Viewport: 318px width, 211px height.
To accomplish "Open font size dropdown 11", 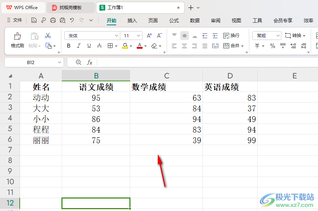I will tap(139, 36).
